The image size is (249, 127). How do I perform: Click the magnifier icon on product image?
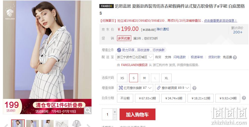(x=88, y=110)
